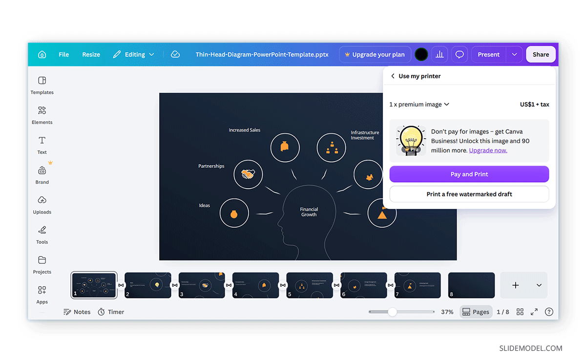Expand the 1 x premium image dropdown
The image size is (586, 363).
pos(419,105)
